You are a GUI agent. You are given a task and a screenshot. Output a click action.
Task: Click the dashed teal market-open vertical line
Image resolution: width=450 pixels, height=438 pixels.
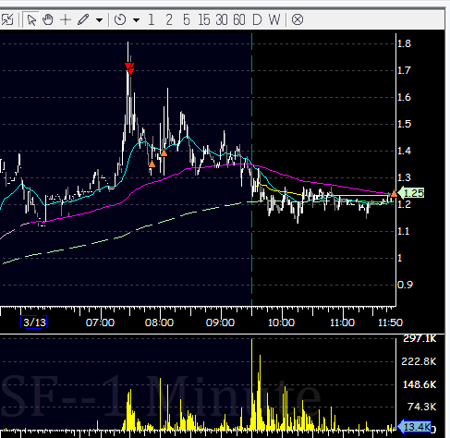click(x=251, y=169)
